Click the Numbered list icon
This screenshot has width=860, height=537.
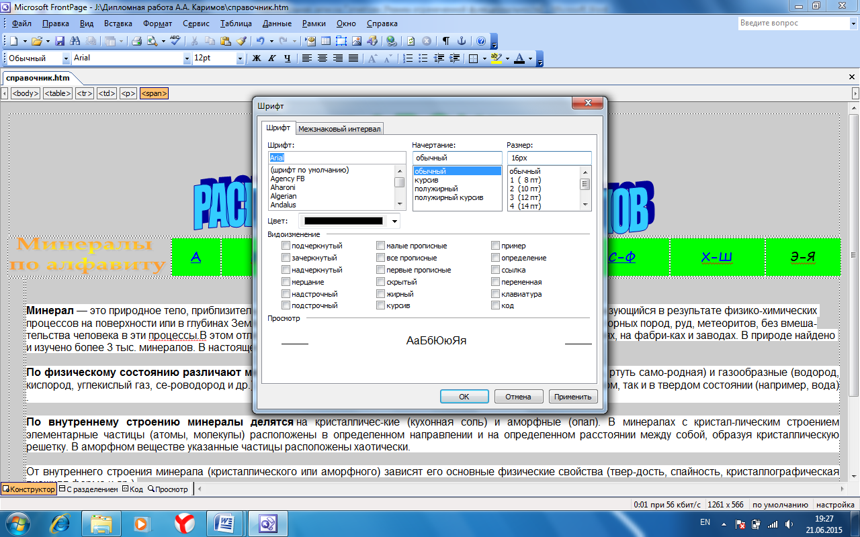click(x=408, y=58)
